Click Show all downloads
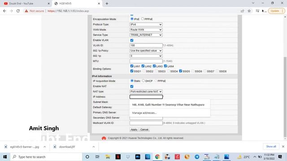 point(271,147)
